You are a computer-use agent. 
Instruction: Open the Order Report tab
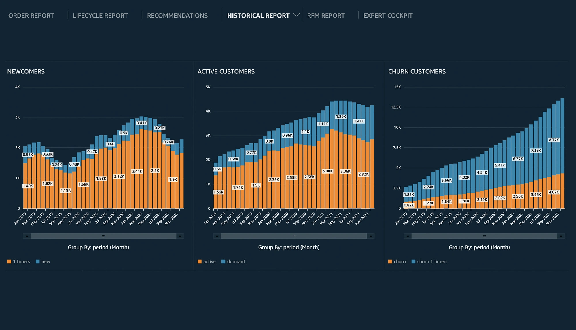31,16
